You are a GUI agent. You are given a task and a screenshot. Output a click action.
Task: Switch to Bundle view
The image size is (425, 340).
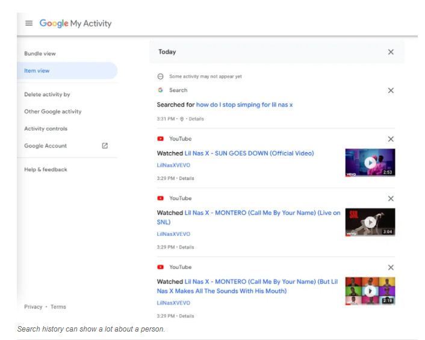[x=40, y=54]
